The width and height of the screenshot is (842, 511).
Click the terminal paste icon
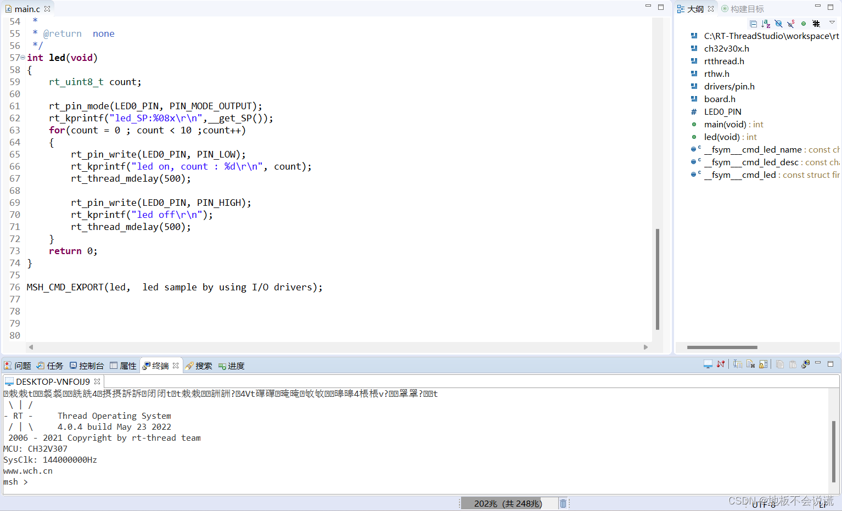coord(793,364)
